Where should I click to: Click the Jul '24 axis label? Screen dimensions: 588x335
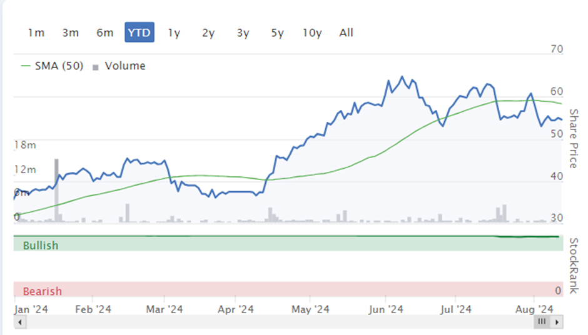coord(455,309)
